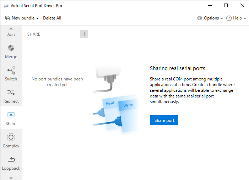This screenshot has width=249, height=180.
Task: Click the SHARE panel heading
Action: (34, 34)
